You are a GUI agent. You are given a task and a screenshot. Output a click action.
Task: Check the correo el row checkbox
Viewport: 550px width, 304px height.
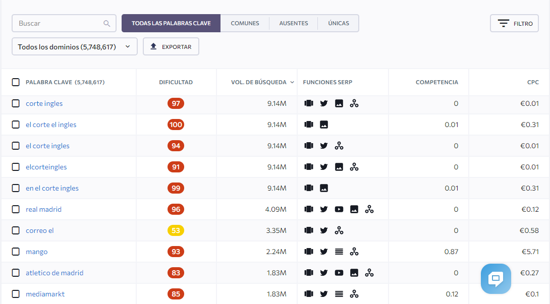(16, 230)
